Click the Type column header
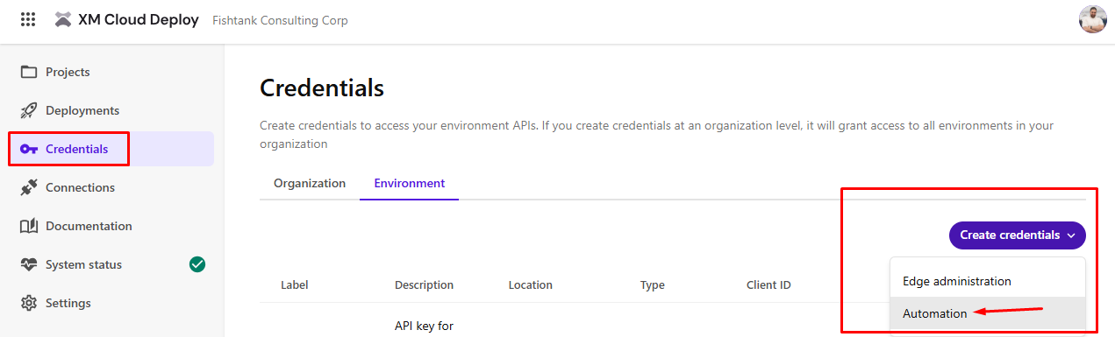Screen dimensions: 1115x337 [x=653, y=284]
